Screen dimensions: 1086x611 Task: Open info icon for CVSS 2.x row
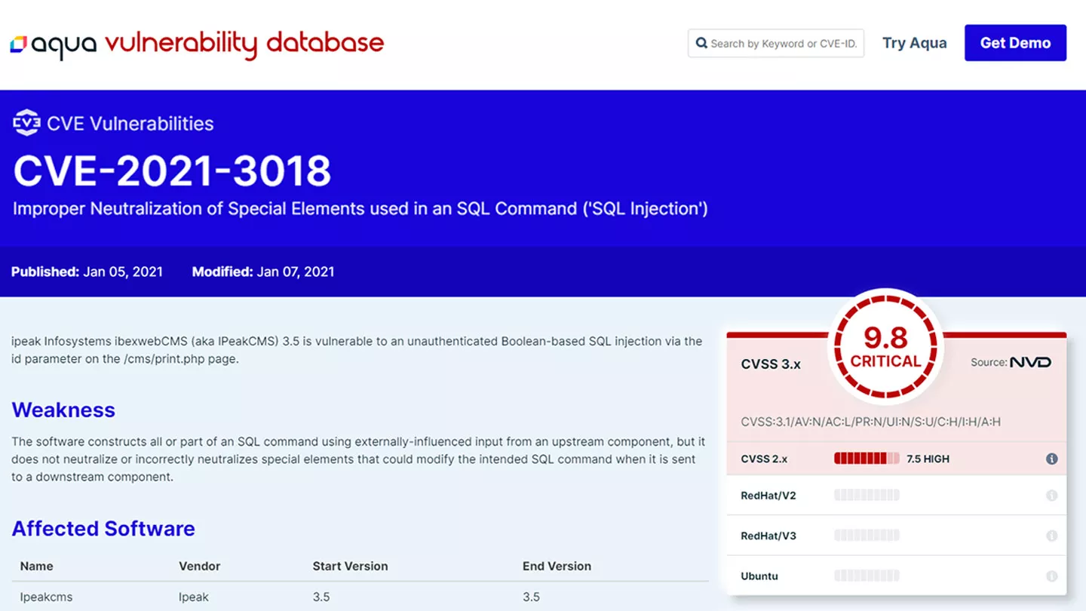tap(1052, 459)
